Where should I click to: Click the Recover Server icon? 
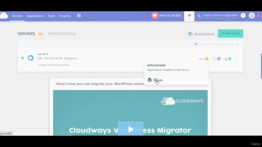pyautogui.click(x=190, y=33)
